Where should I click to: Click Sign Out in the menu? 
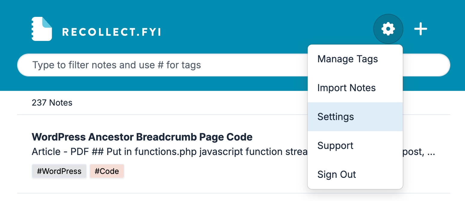point(337,175)
